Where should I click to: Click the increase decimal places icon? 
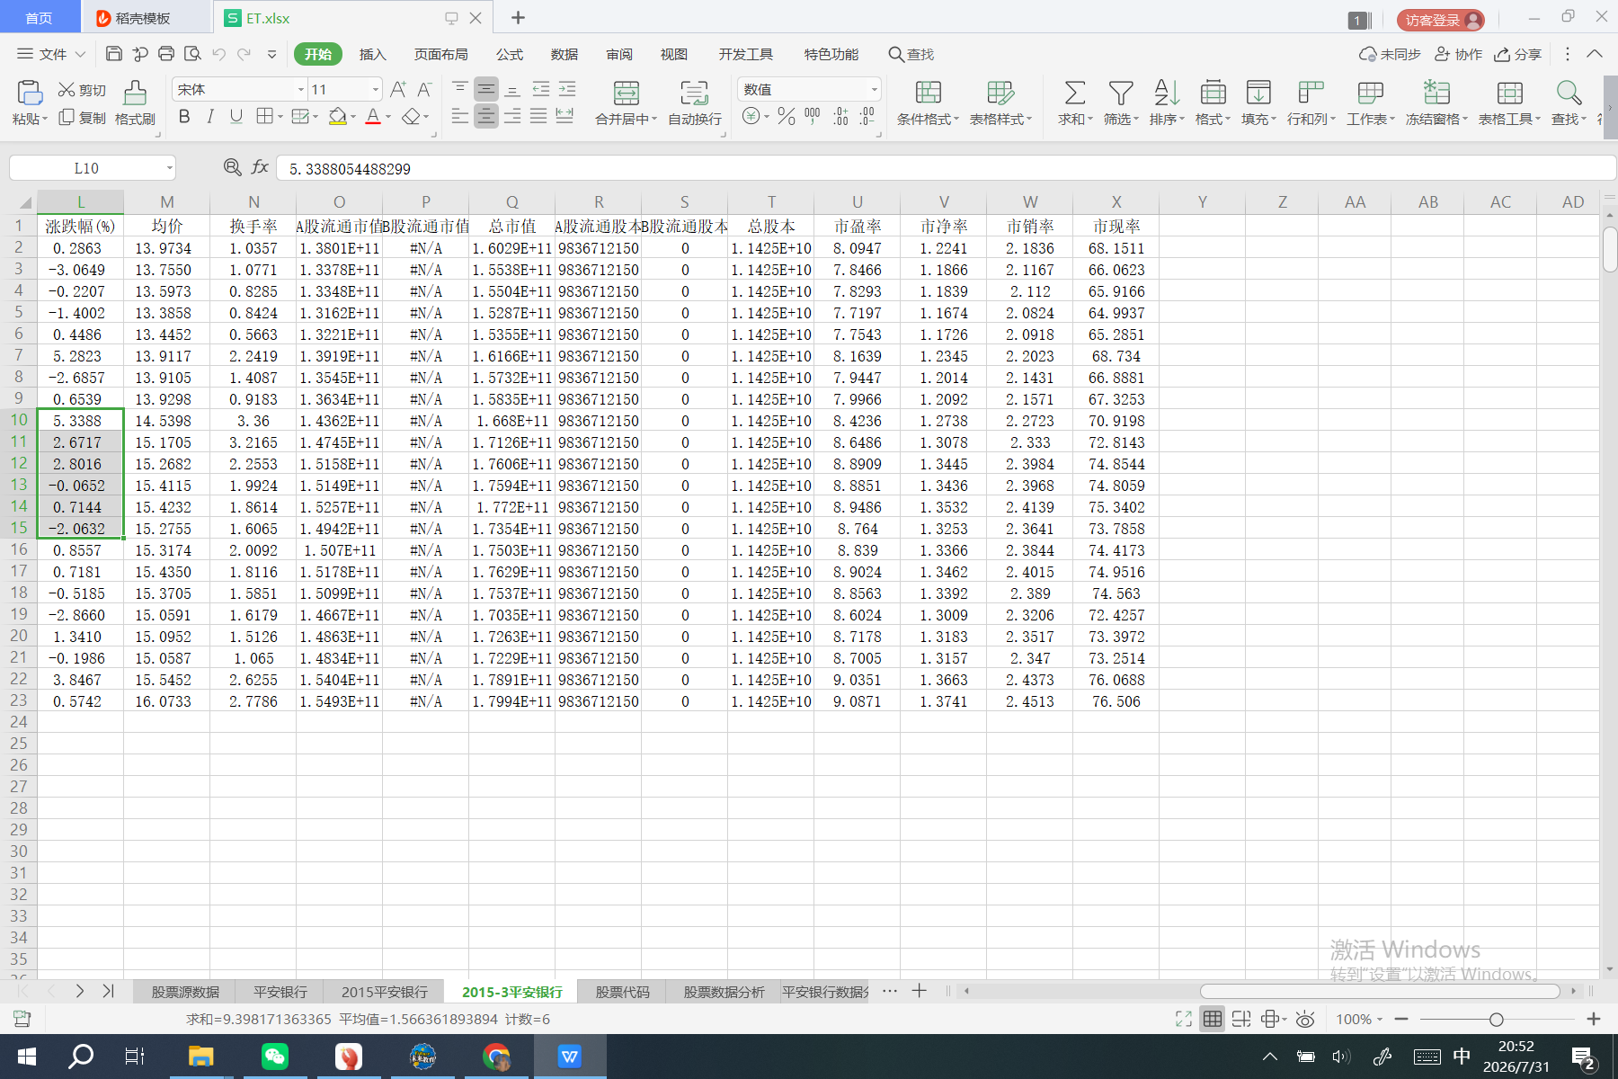pos(840,116)
